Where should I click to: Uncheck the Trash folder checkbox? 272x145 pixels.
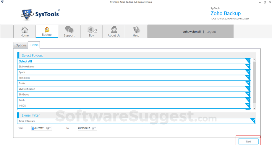248,99
